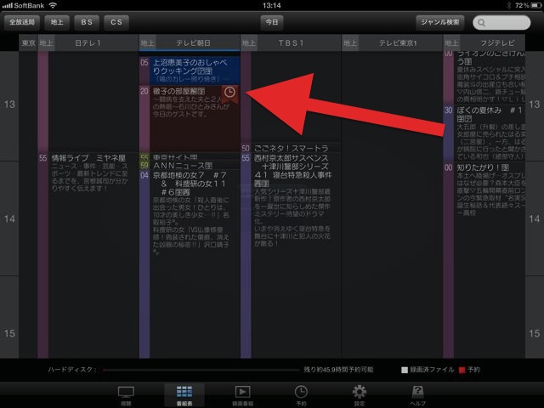The height and width of the screenshot is (408, 544).
Task: Filter the guide to CS channels
Action: 116,22
